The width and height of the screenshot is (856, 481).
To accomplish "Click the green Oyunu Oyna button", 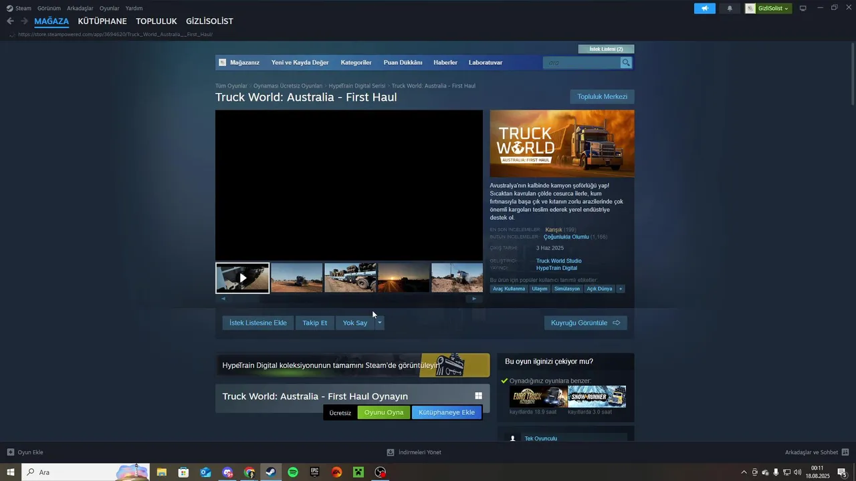I will (384, 412).
